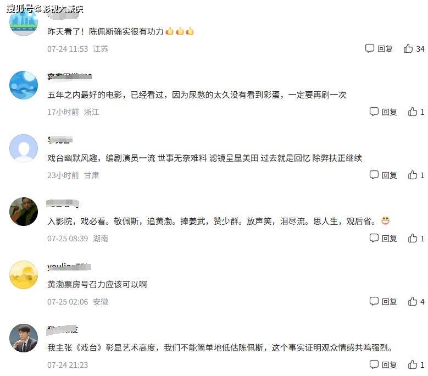Viewport: 428px width, 376px height.
Task: Like the 浙江 comment about 彩蛋
Action: tap(413, 112)
